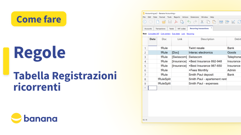Open the Data menu
The image size is (241, 135).
pos(155,17)
